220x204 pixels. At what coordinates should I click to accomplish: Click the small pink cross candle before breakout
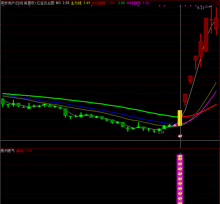pyautogui.click(x=175, y=125)
